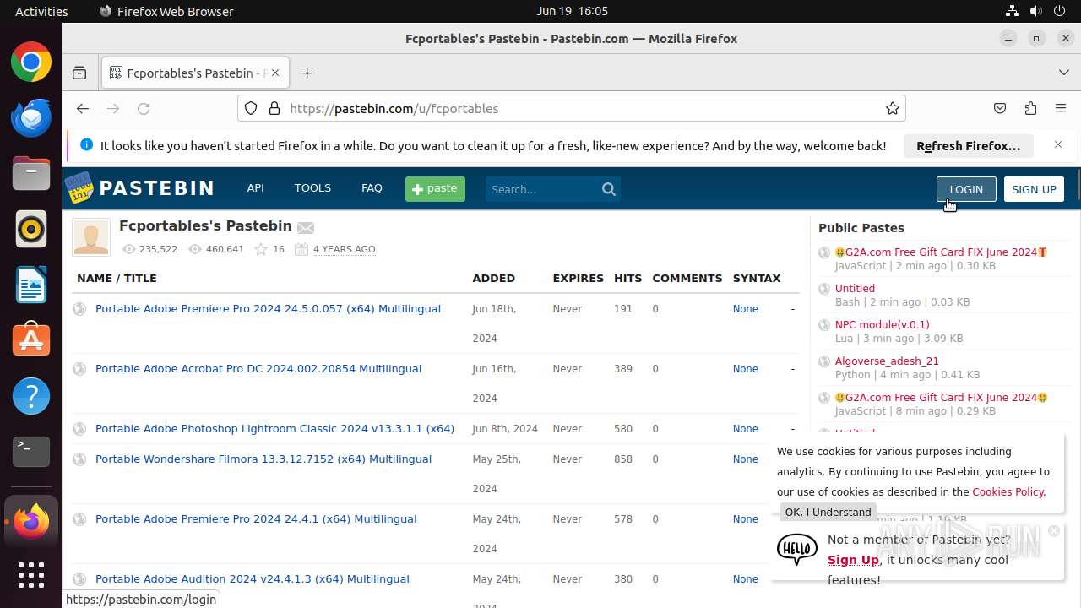Click the site security shield icon
Image resolution: width=1081 pixels, height=608 pixels.
coord(251,108)
